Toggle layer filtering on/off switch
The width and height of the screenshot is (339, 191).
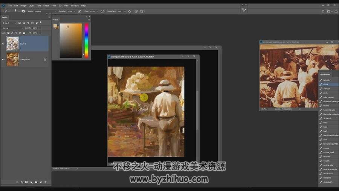coord(41,23)
